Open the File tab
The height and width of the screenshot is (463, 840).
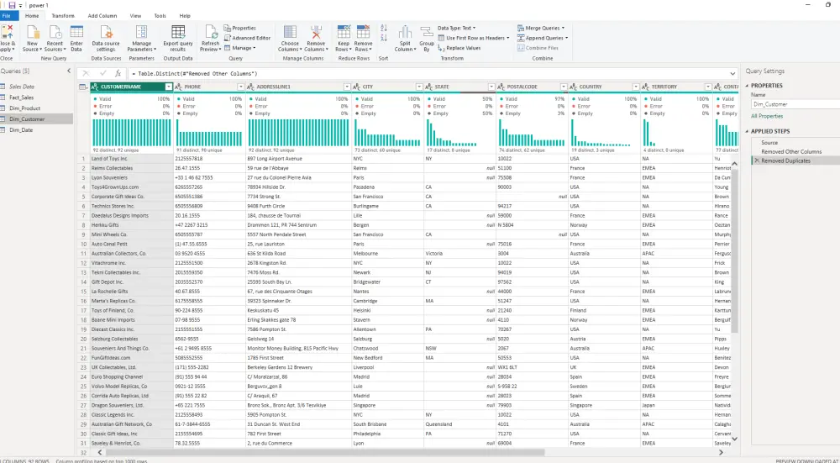point(7,16)
